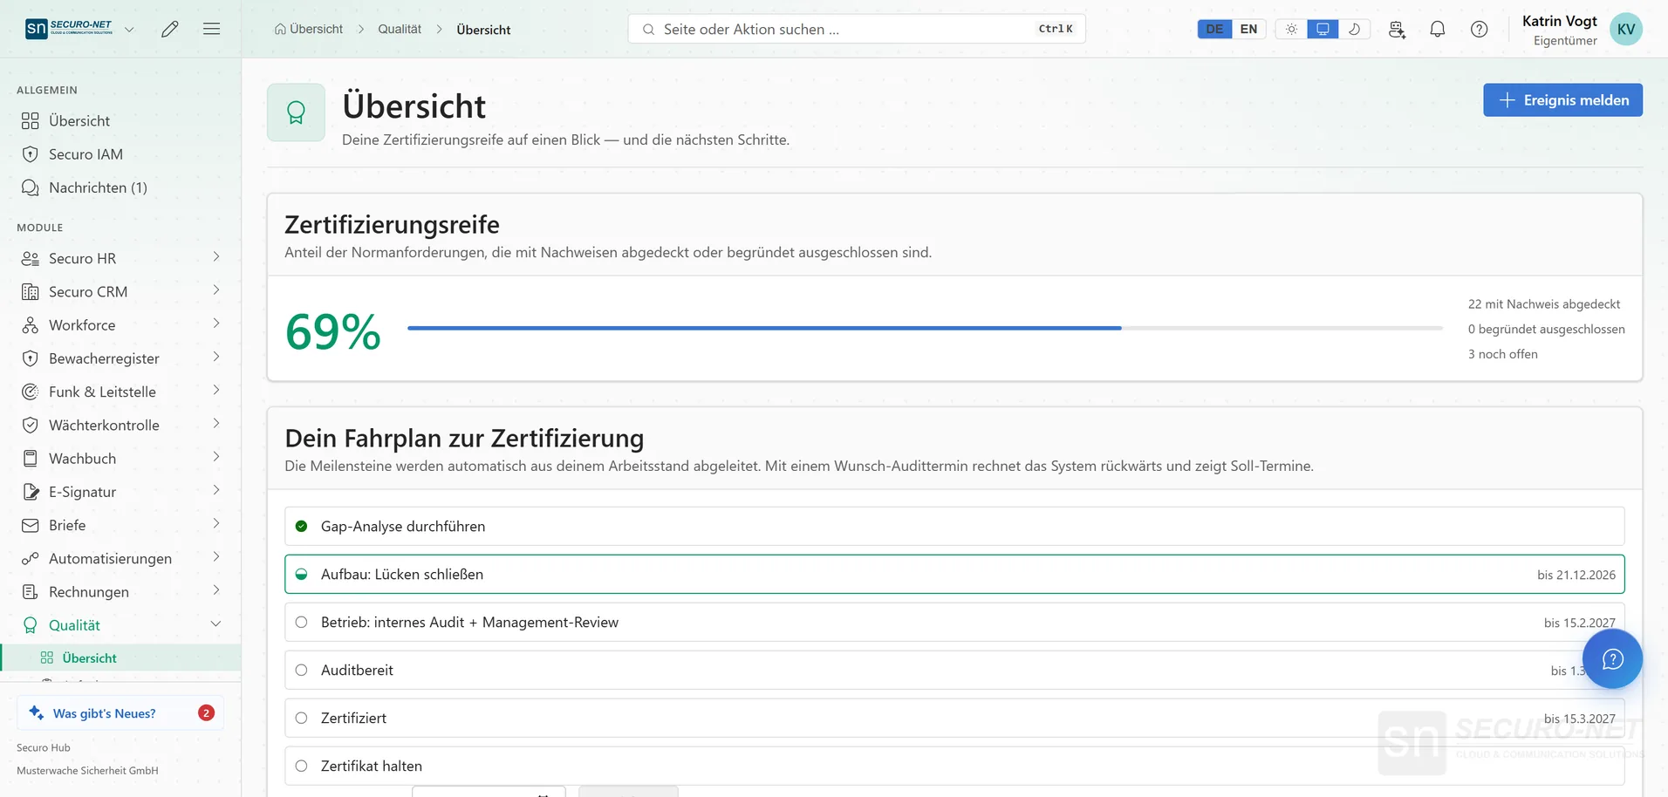Open the floating help chat bubble

tap(1612, 658)
